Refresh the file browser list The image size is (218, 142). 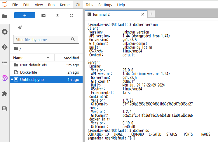click(71, 15)
